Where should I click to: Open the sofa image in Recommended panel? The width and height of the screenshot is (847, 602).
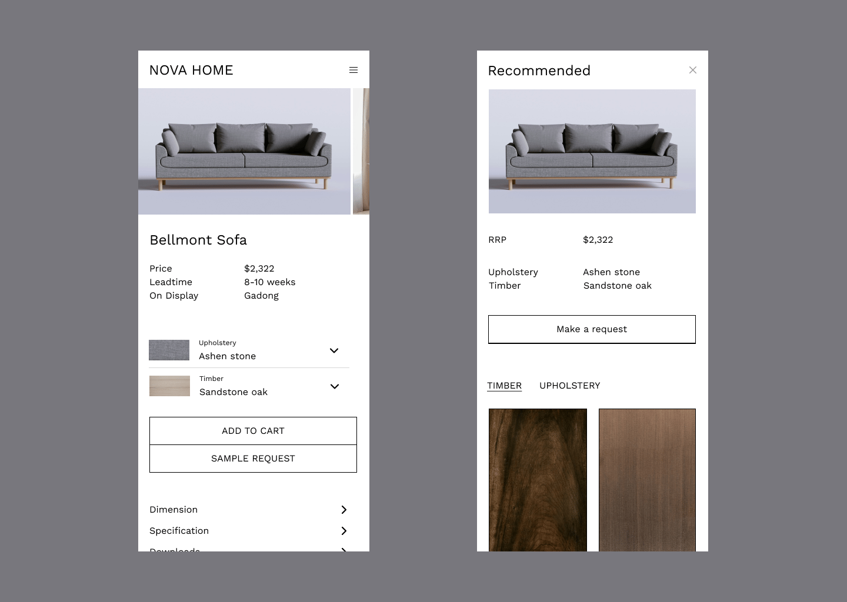592,151
